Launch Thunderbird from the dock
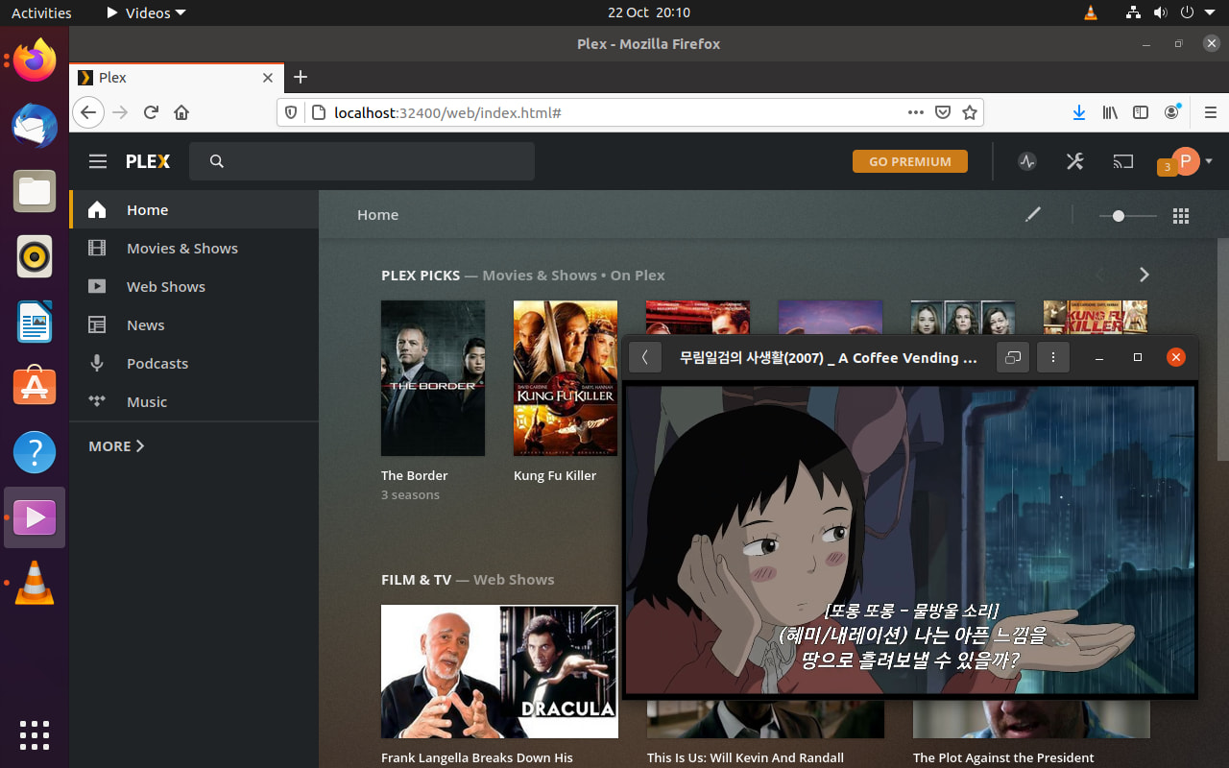1229x768 pixels. (35, 126)
